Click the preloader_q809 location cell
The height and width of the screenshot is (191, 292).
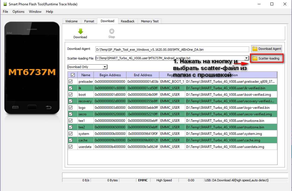[231, 81]
